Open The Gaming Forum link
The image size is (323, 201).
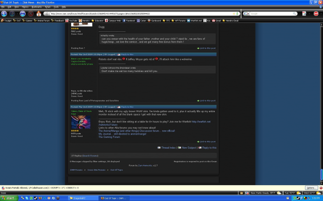tap(109, 137)
